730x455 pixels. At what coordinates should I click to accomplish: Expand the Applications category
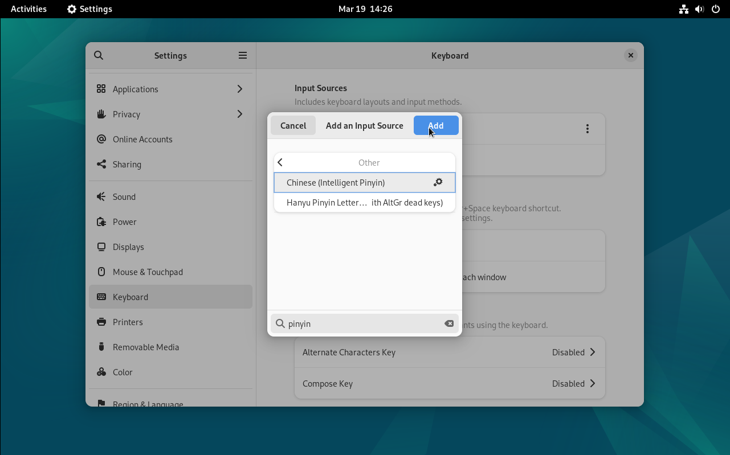click(239, 89)
